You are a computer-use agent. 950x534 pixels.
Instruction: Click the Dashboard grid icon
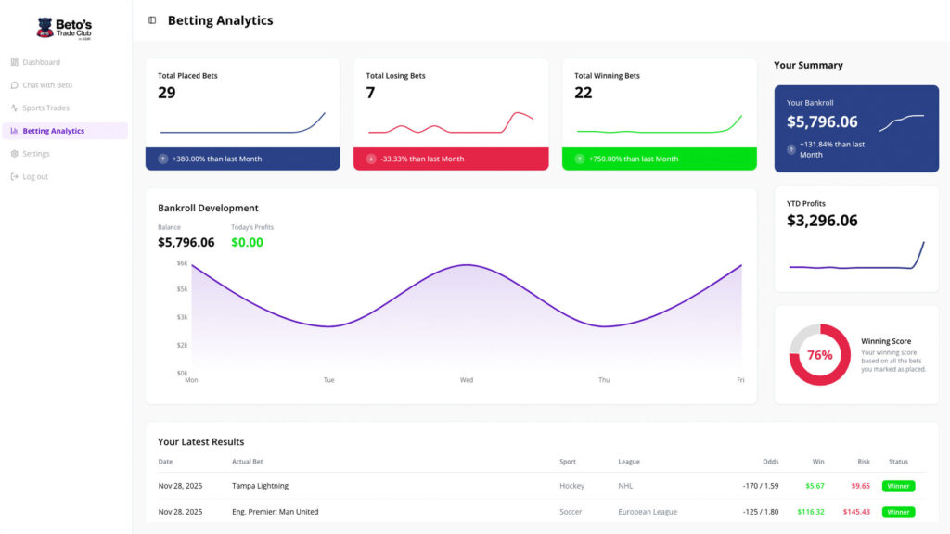pos(14,62)
